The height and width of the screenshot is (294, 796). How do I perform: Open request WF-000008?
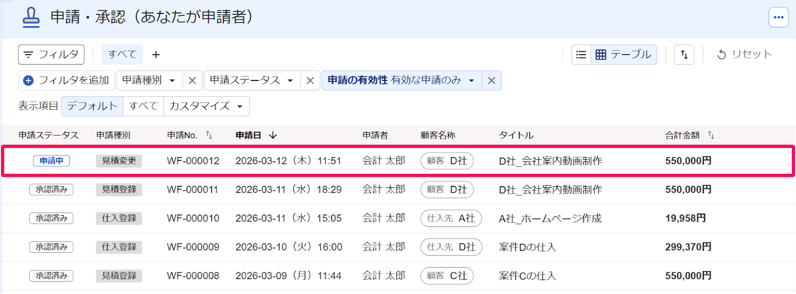click(x=193, y=276)
